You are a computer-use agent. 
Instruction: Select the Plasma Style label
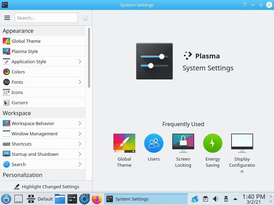25,52
